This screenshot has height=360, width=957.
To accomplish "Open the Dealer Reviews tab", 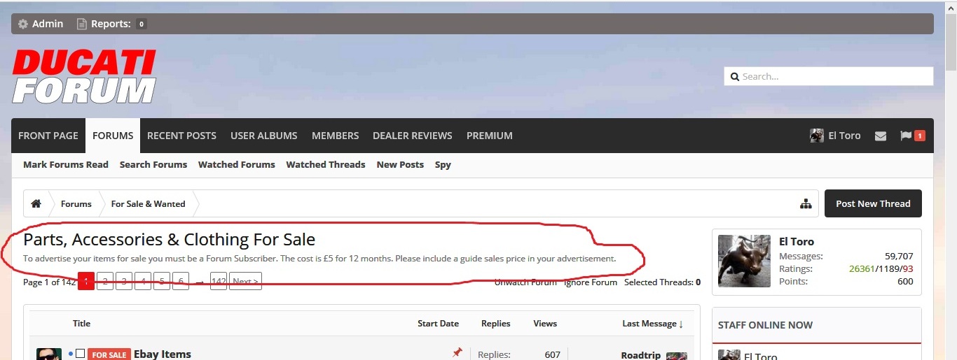I will 412,136.
